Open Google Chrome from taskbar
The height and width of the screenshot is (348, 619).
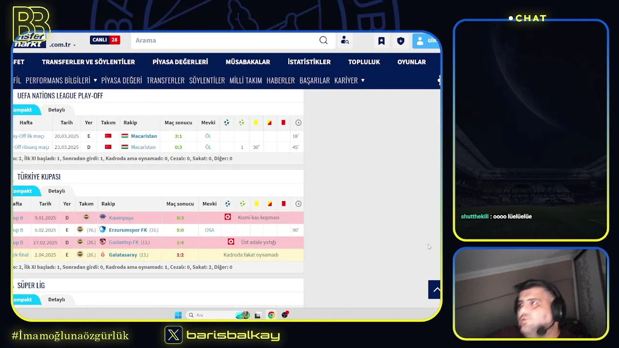pyautogui.click(x=271, y=315)
